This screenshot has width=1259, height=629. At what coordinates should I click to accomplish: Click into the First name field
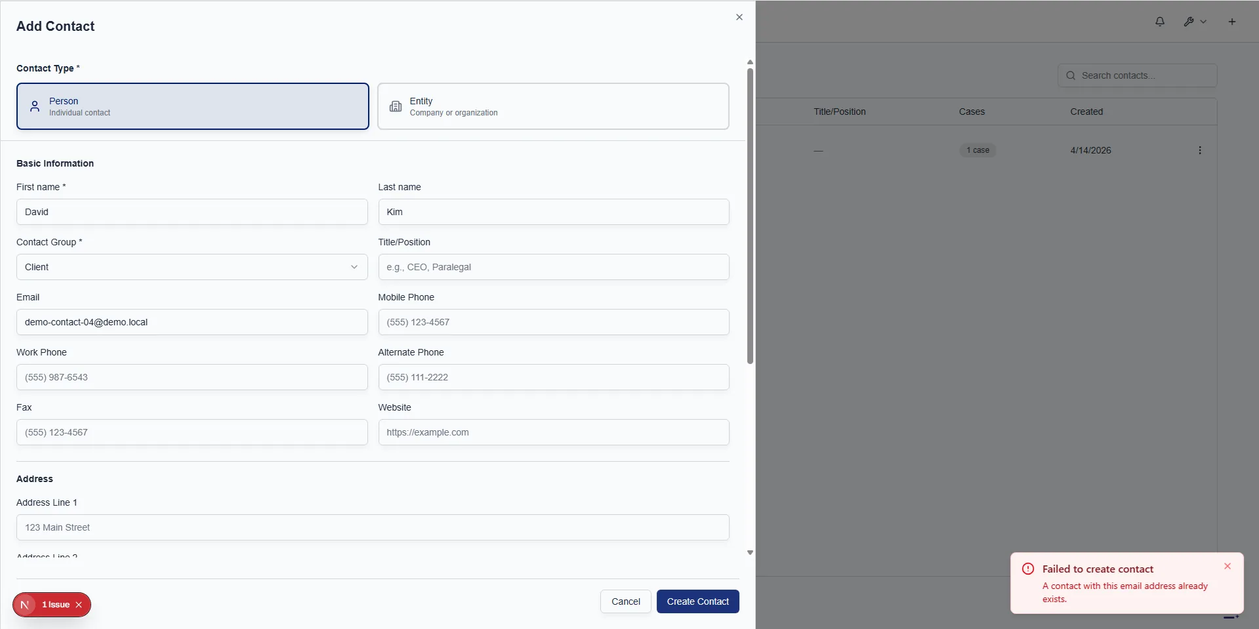192,212
